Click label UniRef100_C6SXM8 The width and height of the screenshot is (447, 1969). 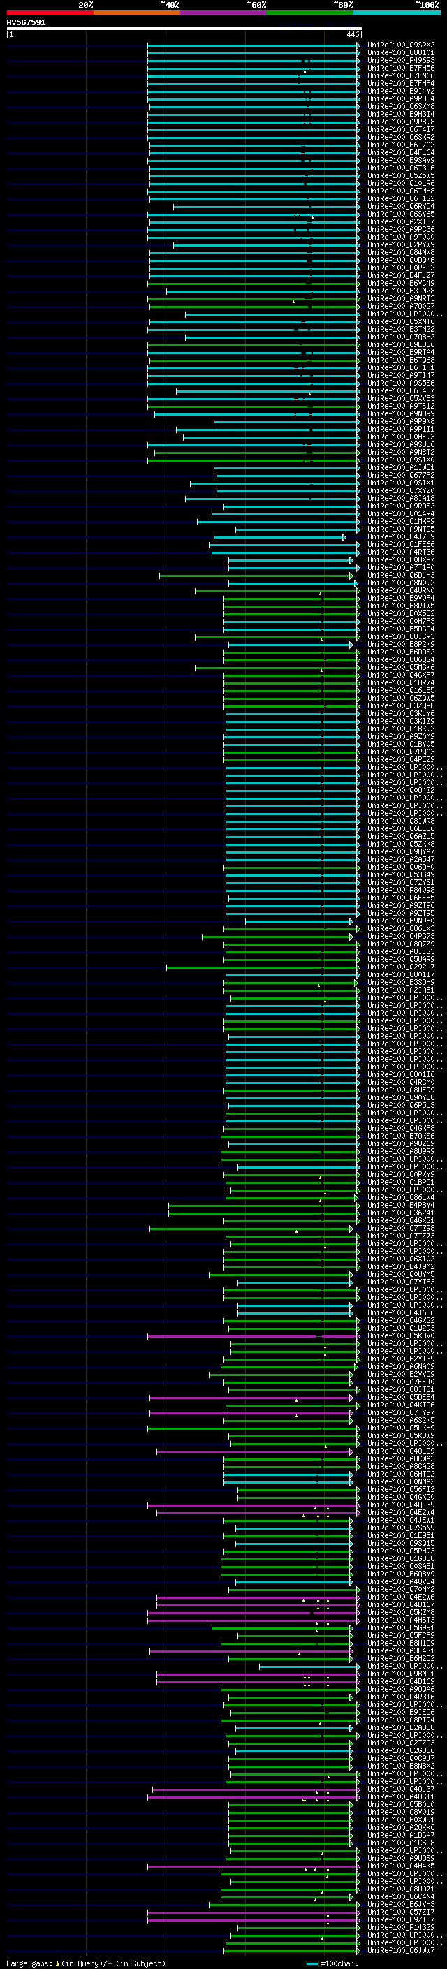tap(401, 106)
